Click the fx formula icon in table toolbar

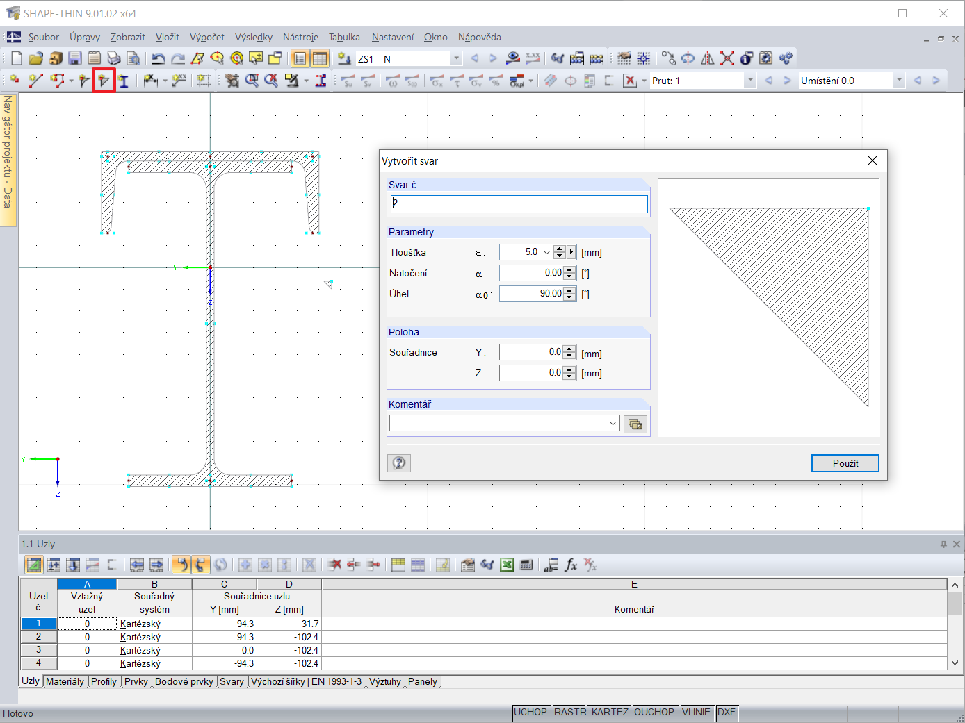tap(571, 565)
